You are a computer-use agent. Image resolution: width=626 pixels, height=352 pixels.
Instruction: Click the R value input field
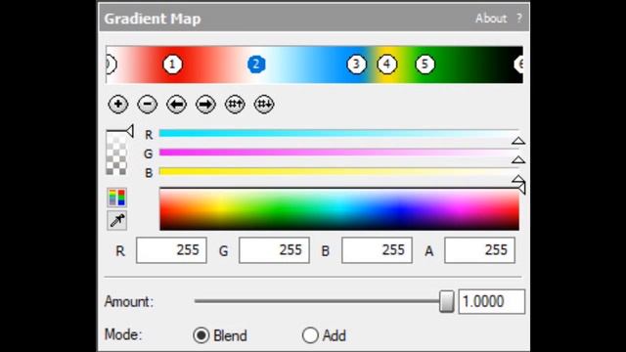(x=171, y=250)
